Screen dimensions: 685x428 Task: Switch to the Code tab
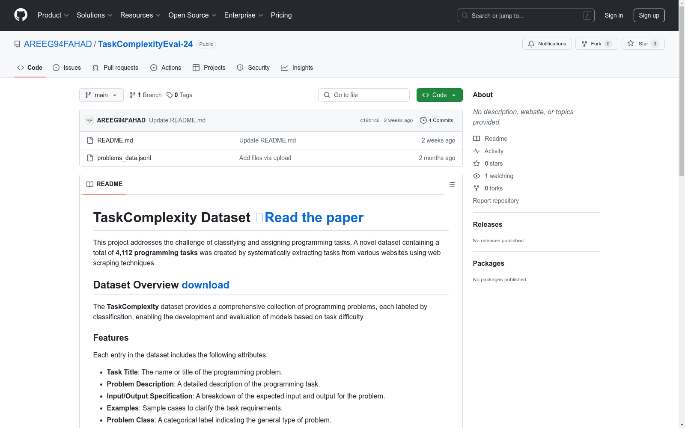click(30, 68)
